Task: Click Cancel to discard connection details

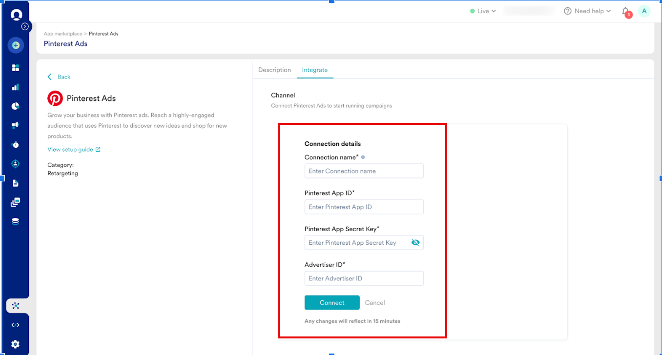Action: click(375, 303)
